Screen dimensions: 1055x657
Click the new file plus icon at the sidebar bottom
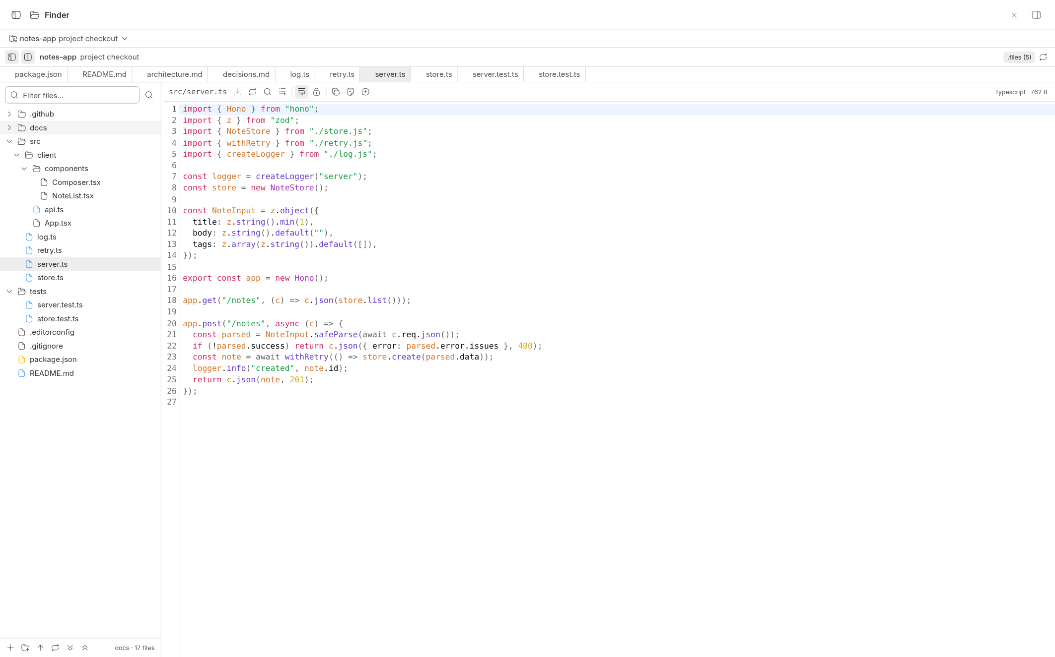pyautogui.click(x=10, y=648)
